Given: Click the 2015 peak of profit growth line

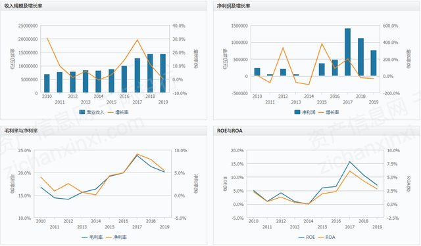Looking at the screenshot, I should [x=322, y=44].
